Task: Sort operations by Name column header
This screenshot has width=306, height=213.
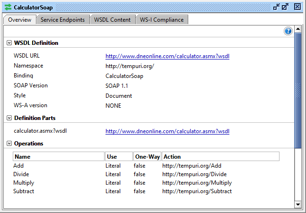Action: pos(59,156)
